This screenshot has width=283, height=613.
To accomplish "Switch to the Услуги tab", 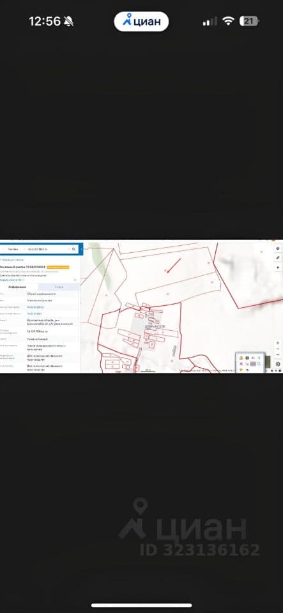I will tap(59, 287).
